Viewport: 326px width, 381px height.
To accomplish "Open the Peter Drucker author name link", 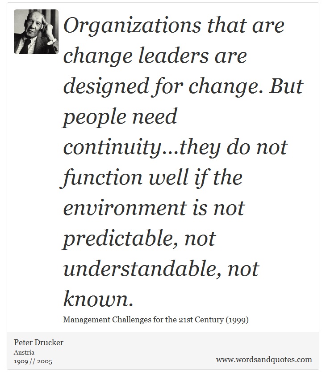I will click(x=38, y=342).
